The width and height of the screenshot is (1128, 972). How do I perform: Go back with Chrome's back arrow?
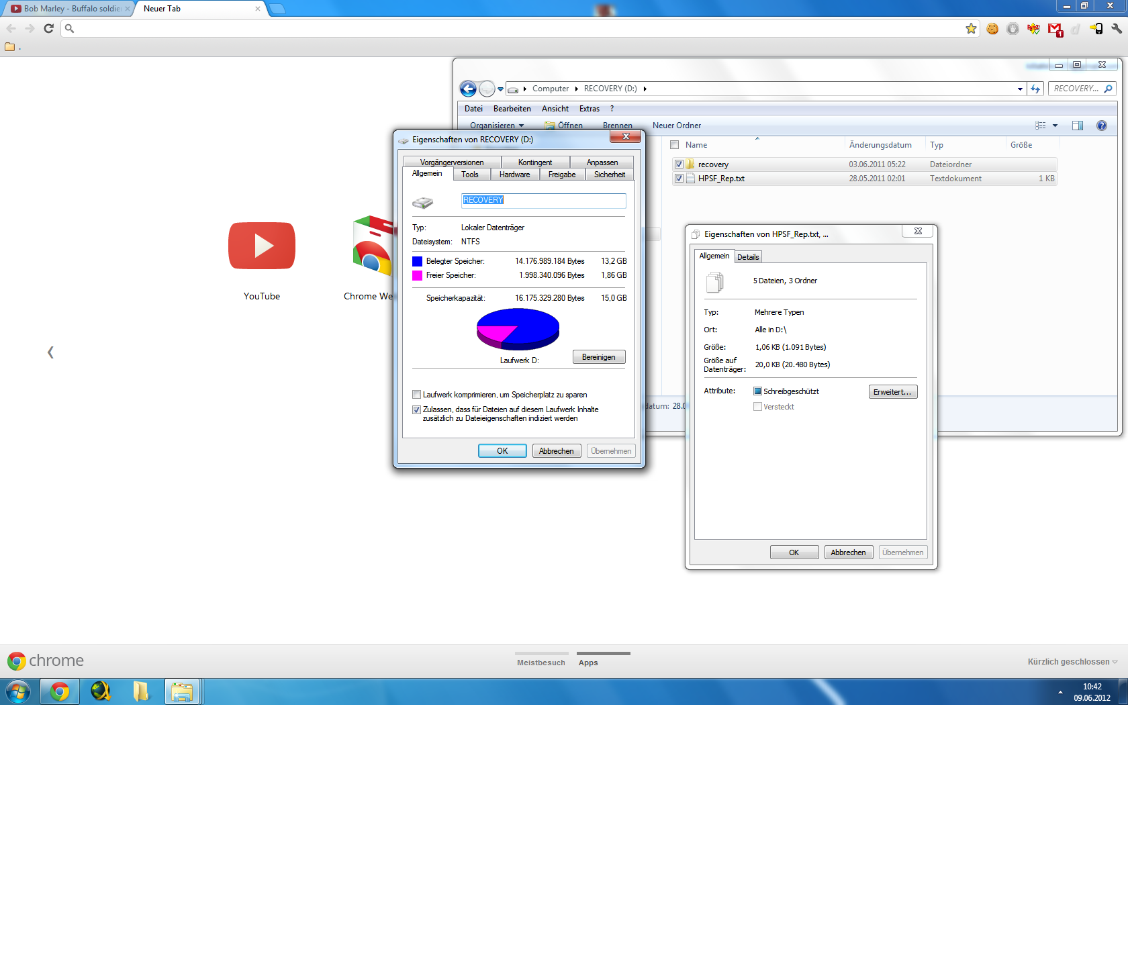point(11,28)
